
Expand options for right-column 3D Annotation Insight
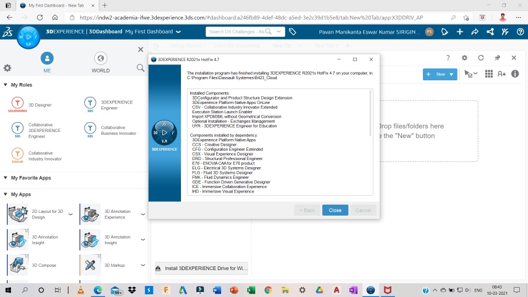143,240
